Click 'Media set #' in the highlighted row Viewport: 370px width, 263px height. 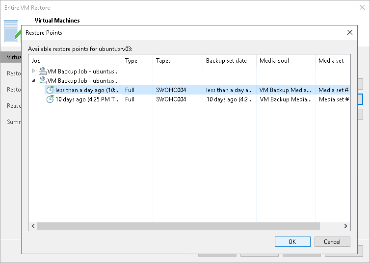(334, 90)
